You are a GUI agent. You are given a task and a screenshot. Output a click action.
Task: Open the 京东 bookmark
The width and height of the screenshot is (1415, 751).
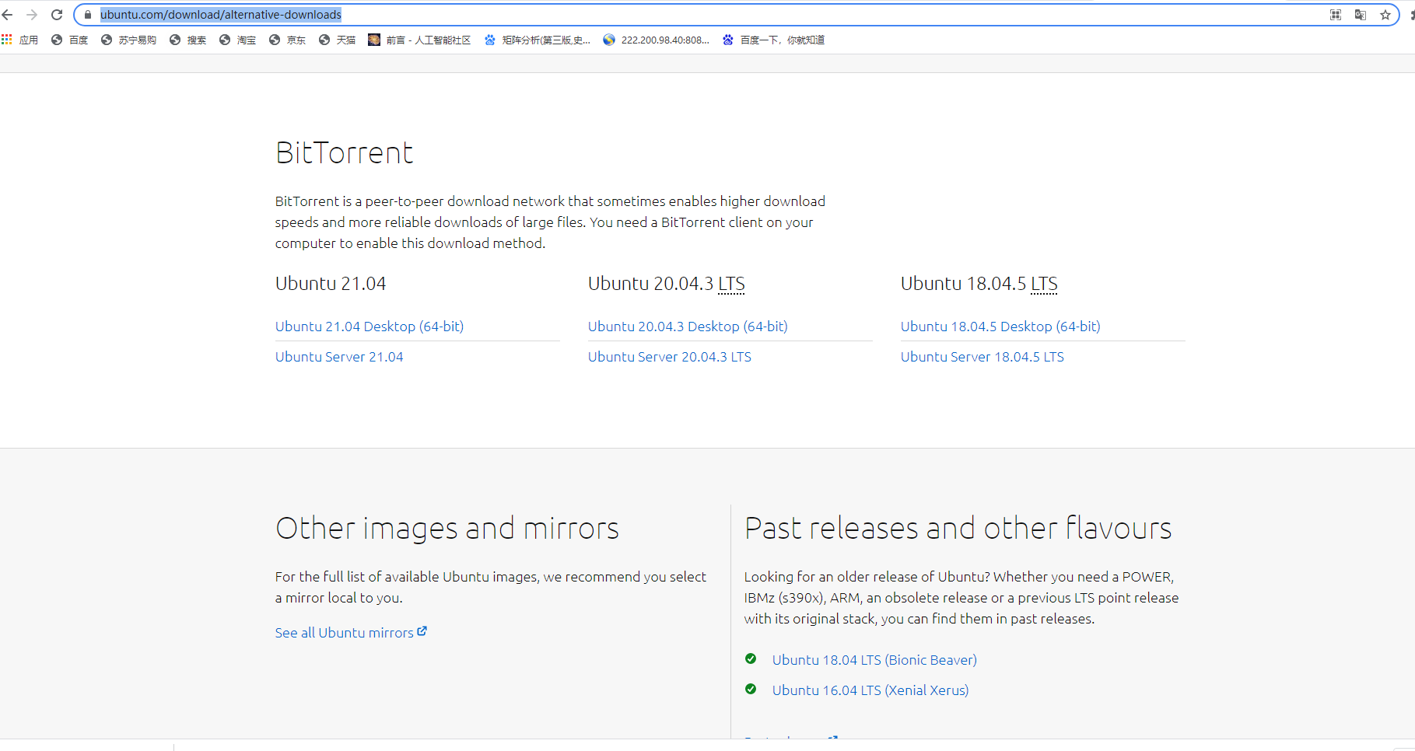pos(287,40)
